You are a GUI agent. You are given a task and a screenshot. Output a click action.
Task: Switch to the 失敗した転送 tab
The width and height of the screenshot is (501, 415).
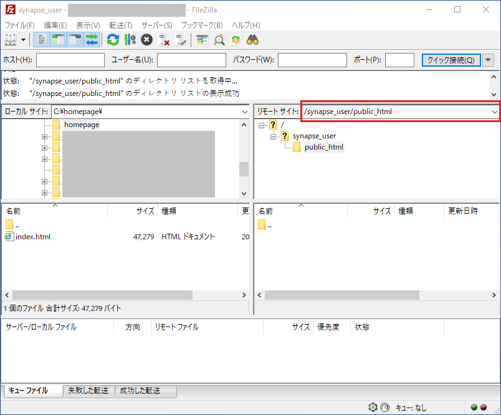point(88,391)
